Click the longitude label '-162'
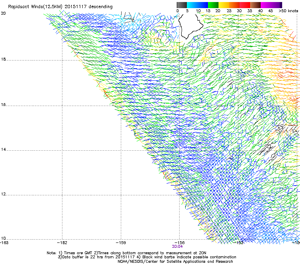The image size is (300, 264). [x=62, y=243]
